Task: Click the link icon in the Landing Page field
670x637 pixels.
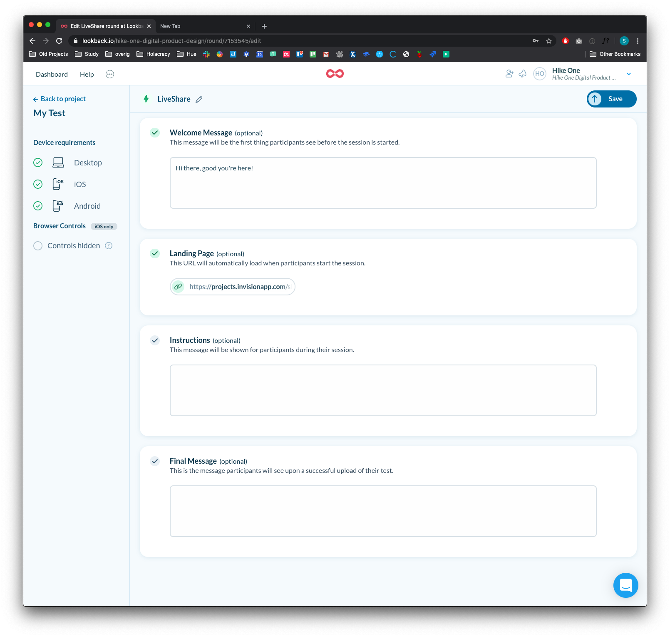Action: [178, 287]
